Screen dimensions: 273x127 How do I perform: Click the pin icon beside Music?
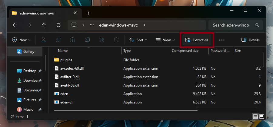40,110
